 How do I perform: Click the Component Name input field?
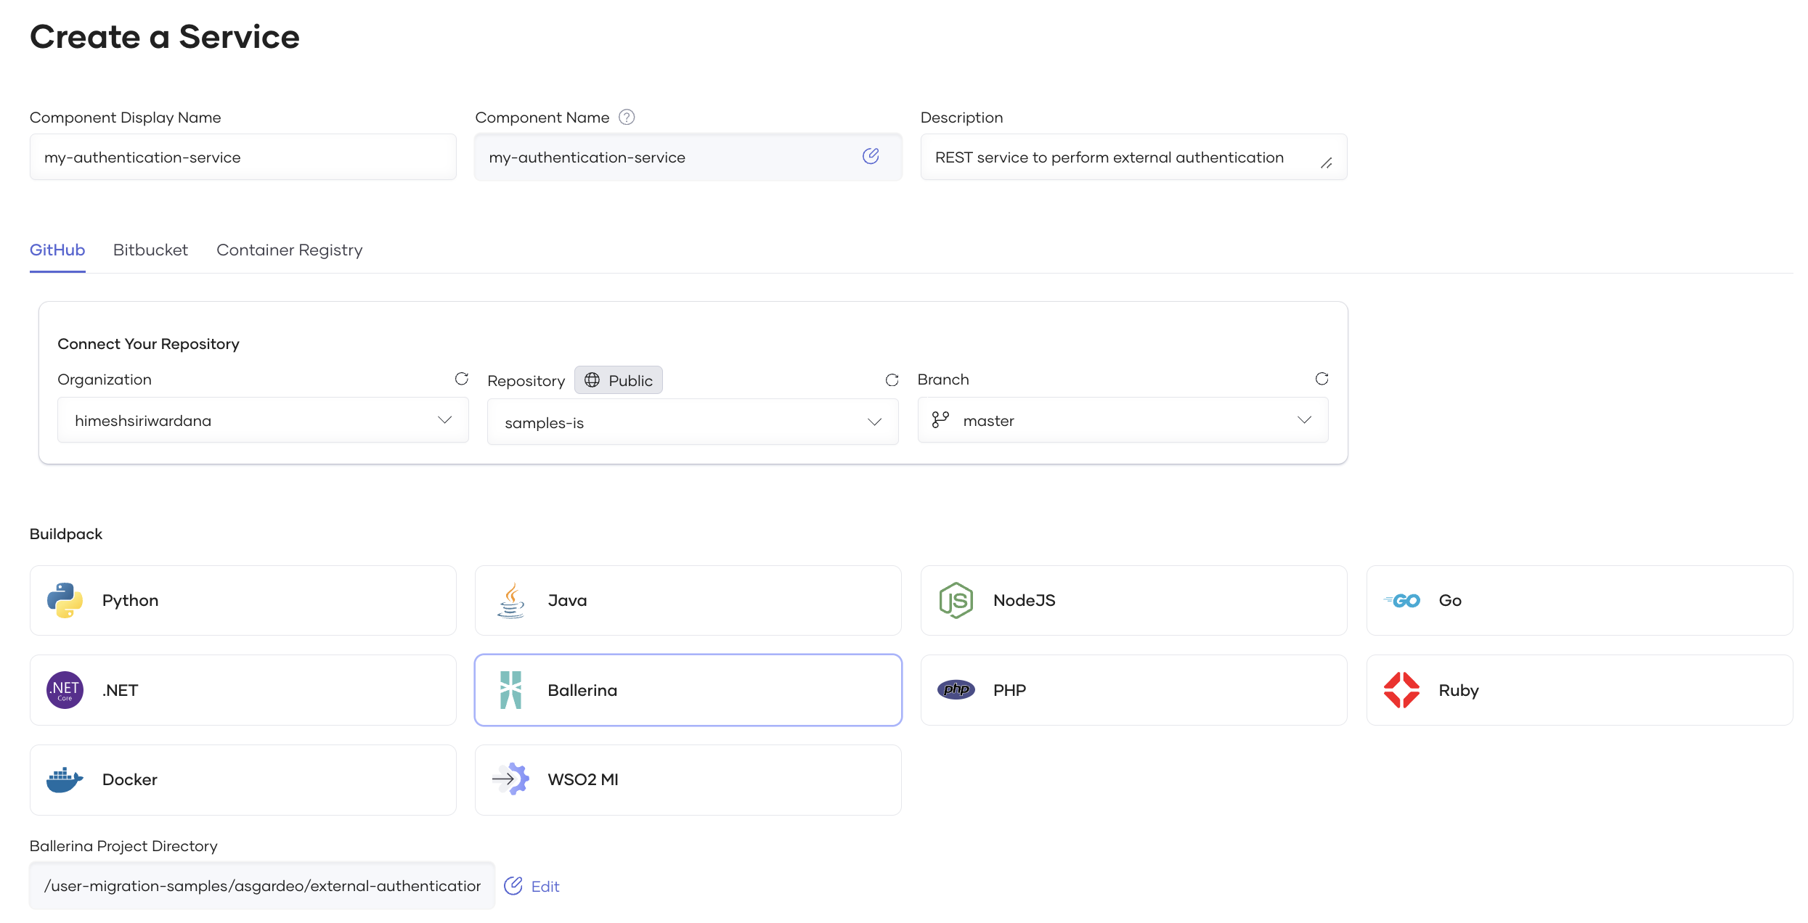point(688,157)
